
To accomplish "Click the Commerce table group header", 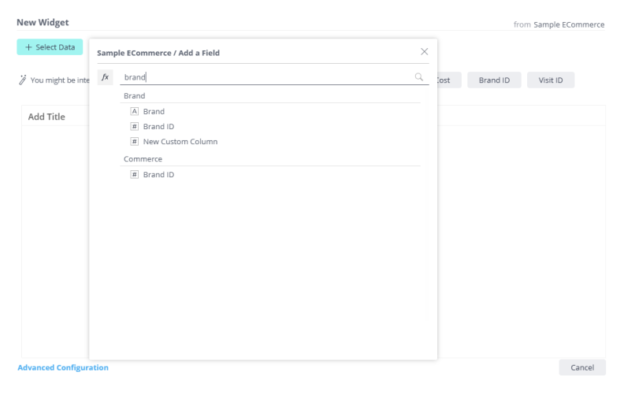I will (x=143, y=159).
